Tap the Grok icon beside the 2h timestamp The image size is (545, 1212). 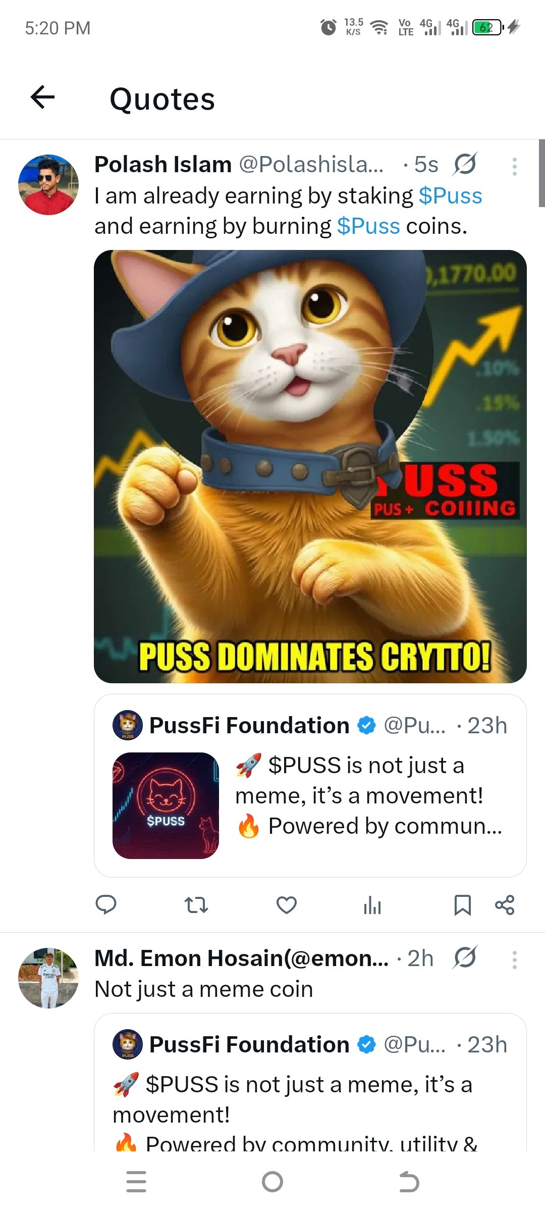click(465, 957)
